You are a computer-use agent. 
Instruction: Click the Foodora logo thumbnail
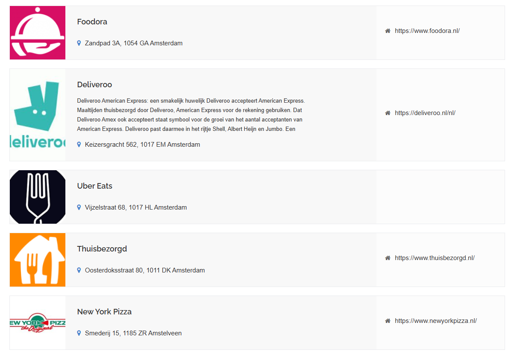click(x=38, y=33)
